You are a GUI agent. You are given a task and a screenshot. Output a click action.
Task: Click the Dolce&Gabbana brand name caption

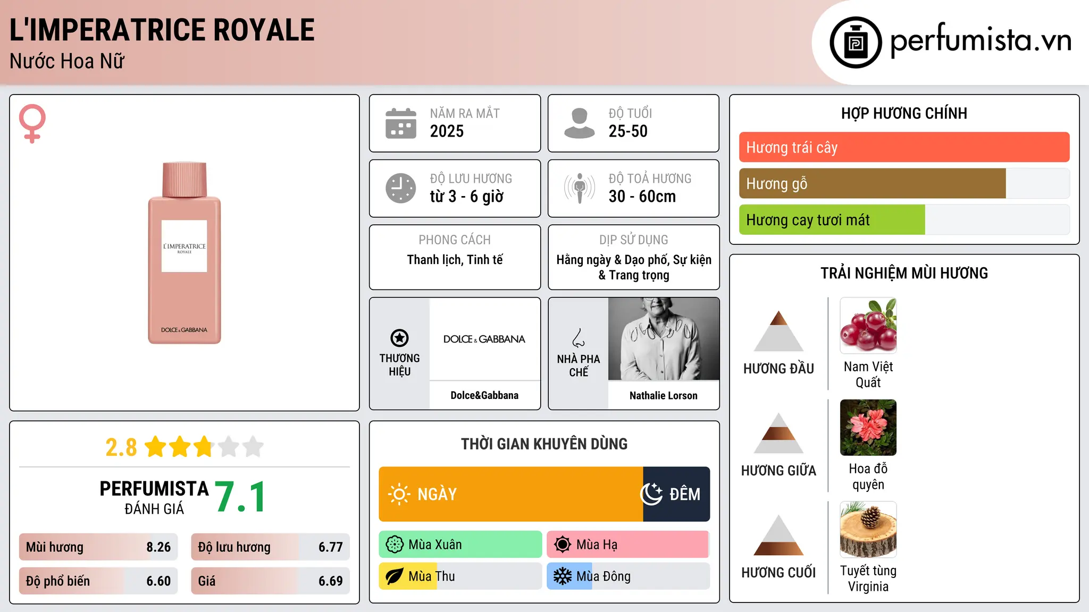click(484, 395)
